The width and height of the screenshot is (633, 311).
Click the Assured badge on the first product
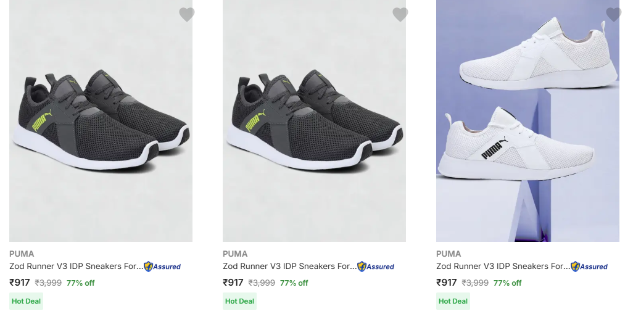pos(162,267)
